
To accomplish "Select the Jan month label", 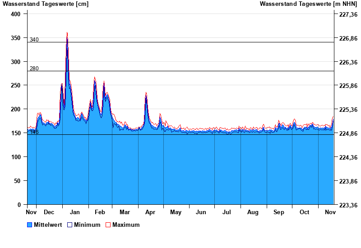I will click(x=75, y=212).
